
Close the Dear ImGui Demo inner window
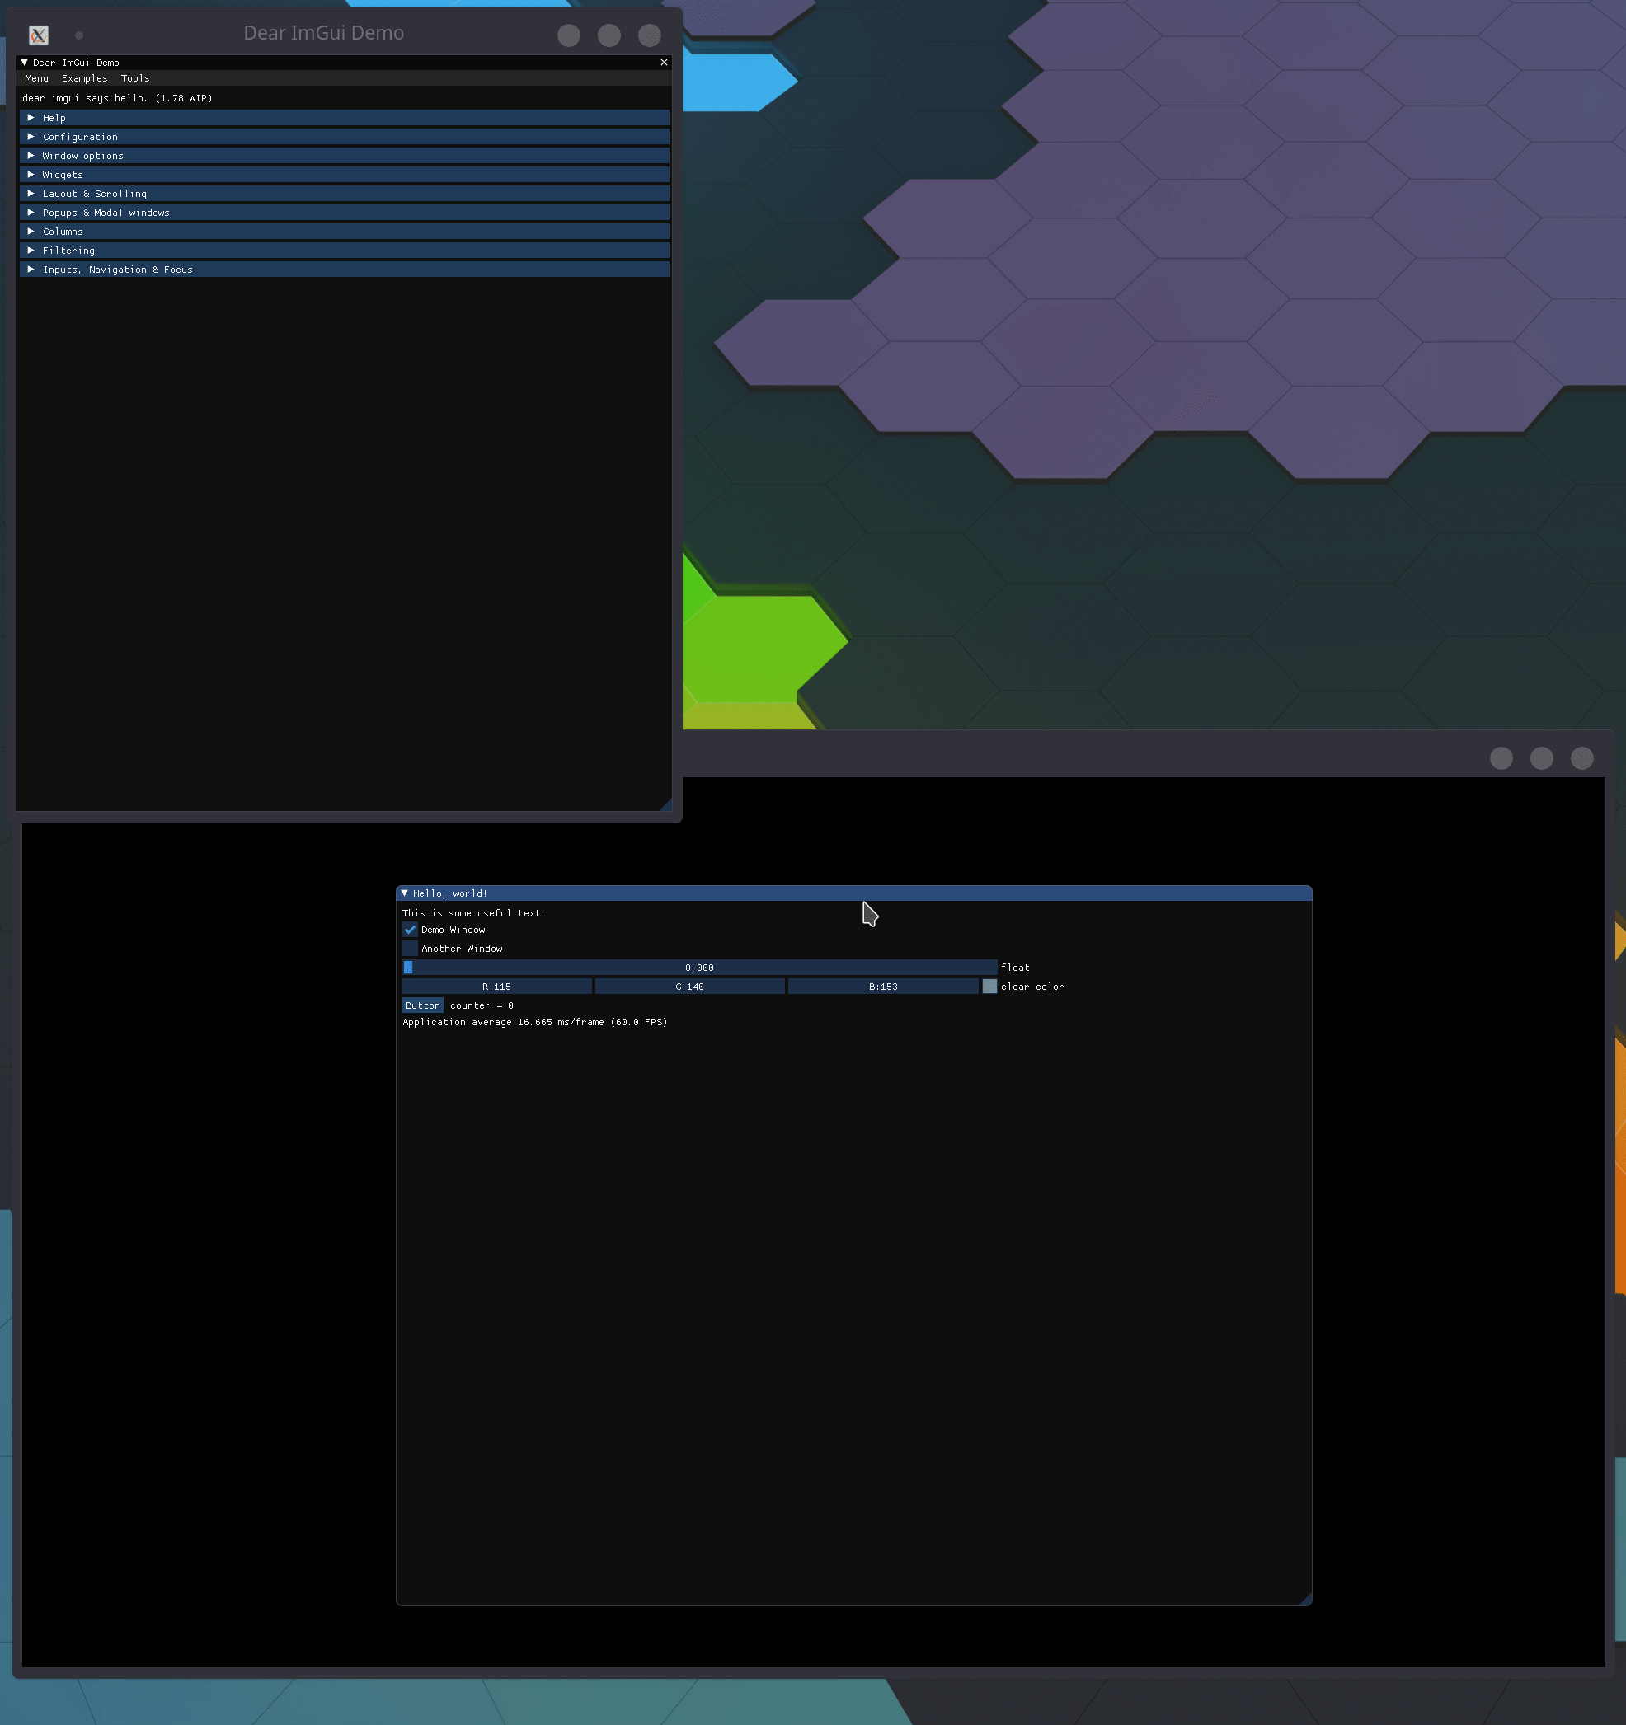pos(664,63)
